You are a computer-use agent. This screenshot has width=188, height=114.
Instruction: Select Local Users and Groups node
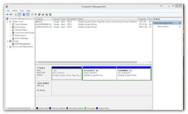click(25, 33)
